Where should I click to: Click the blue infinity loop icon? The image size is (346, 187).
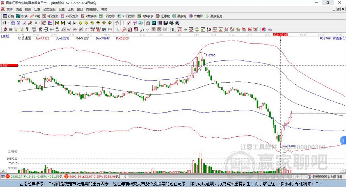270,29
